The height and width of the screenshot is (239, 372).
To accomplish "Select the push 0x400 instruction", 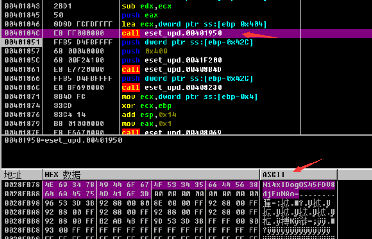I will coord(145,51).
